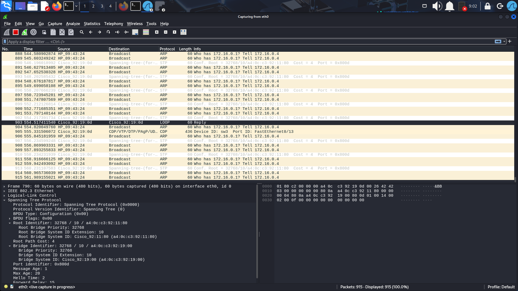Open the volume control in the tray

pyautogui.click(x=437, y=6)
